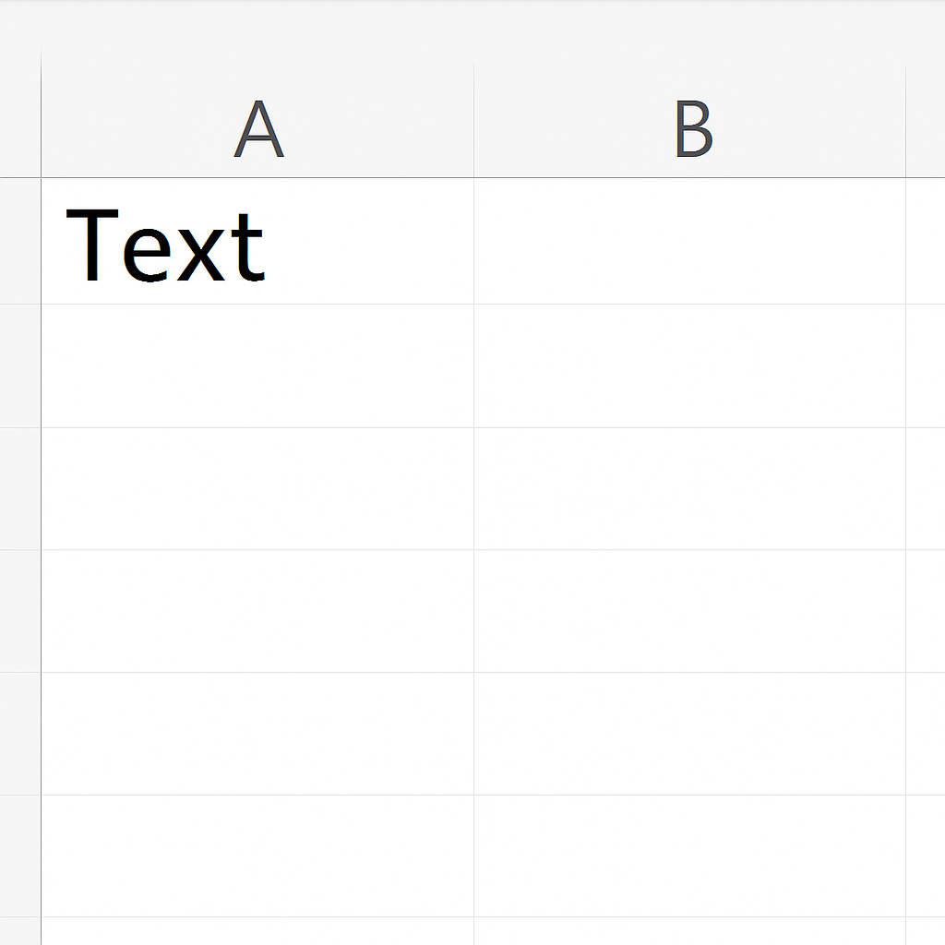The image size is (945, 945).
Task: Click cell A5 in the fifth row
Action: pos(257,734)
